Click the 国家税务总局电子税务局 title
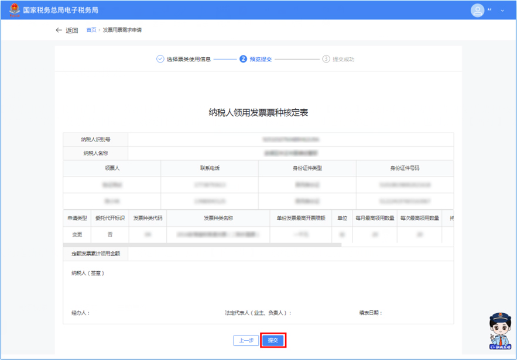Image resolution: width=517 pixels, height=360 pixels. pyautogui.click(x=60, y=11)
